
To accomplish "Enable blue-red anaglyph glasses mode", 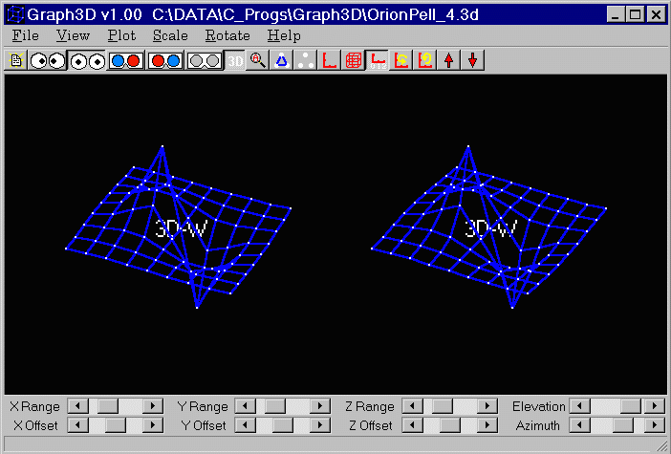I will click(125, 60).
